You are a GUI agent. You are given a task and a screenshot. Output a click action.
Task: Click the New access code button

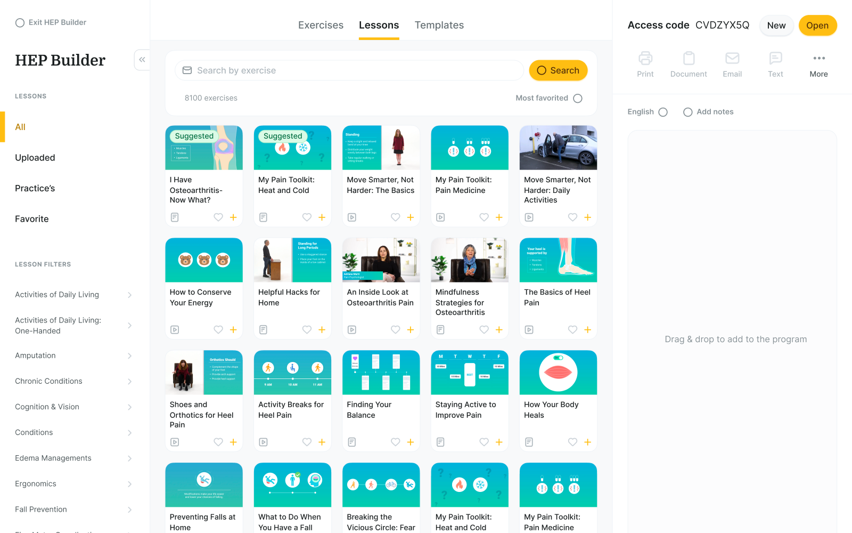pyautogui.click(x=776, y=25)
